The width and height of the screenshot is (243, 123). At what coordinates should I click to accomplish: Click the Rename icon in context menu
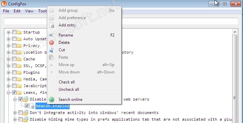tap(51, 35)
